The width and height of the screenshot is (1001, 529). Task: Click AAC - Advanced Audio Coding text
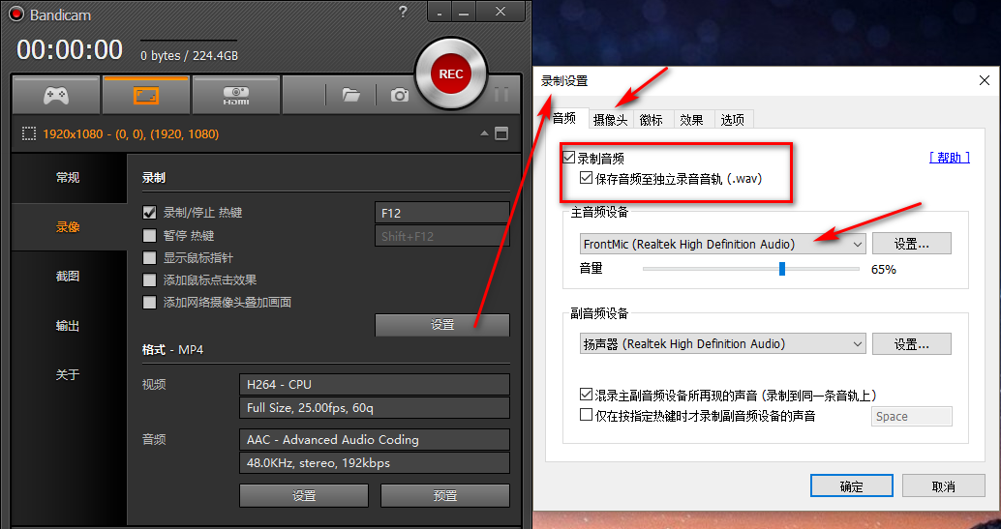tap(333, 440)
